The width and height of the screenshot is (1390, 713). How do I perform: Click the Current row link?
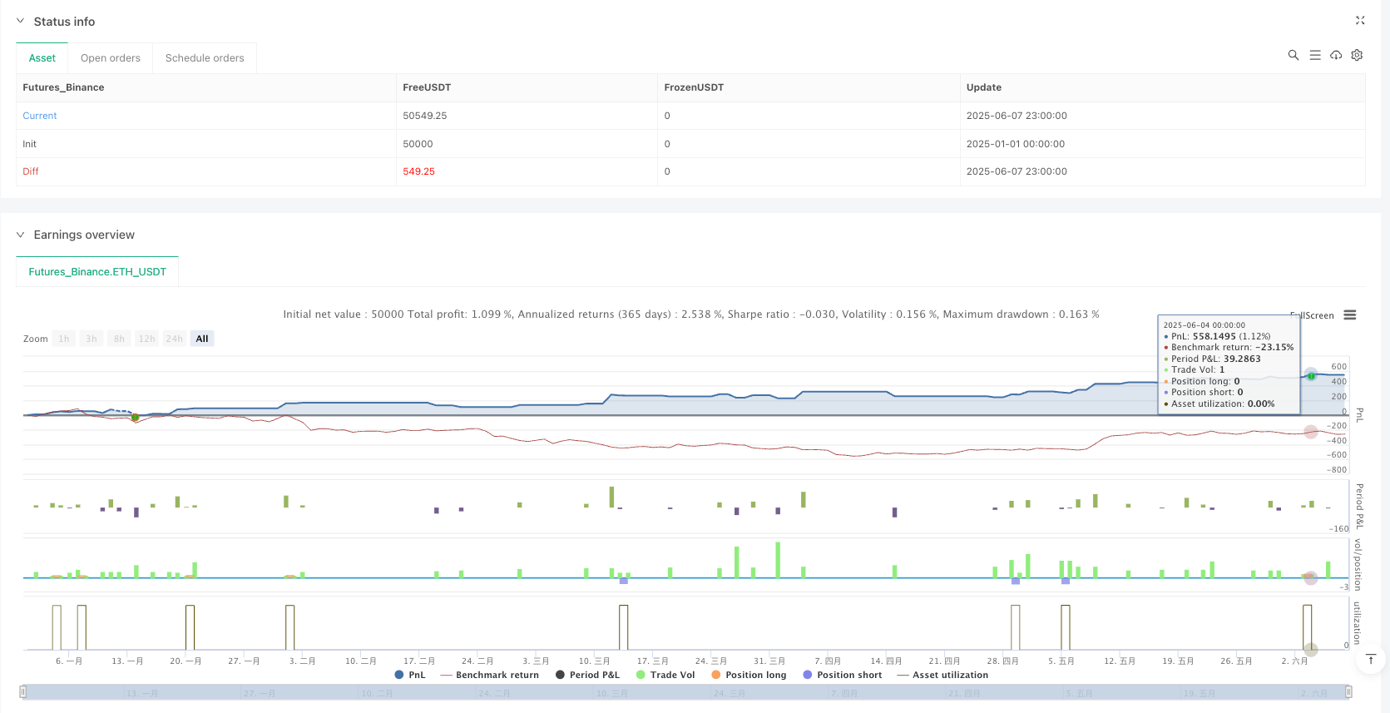click(40, 116)
